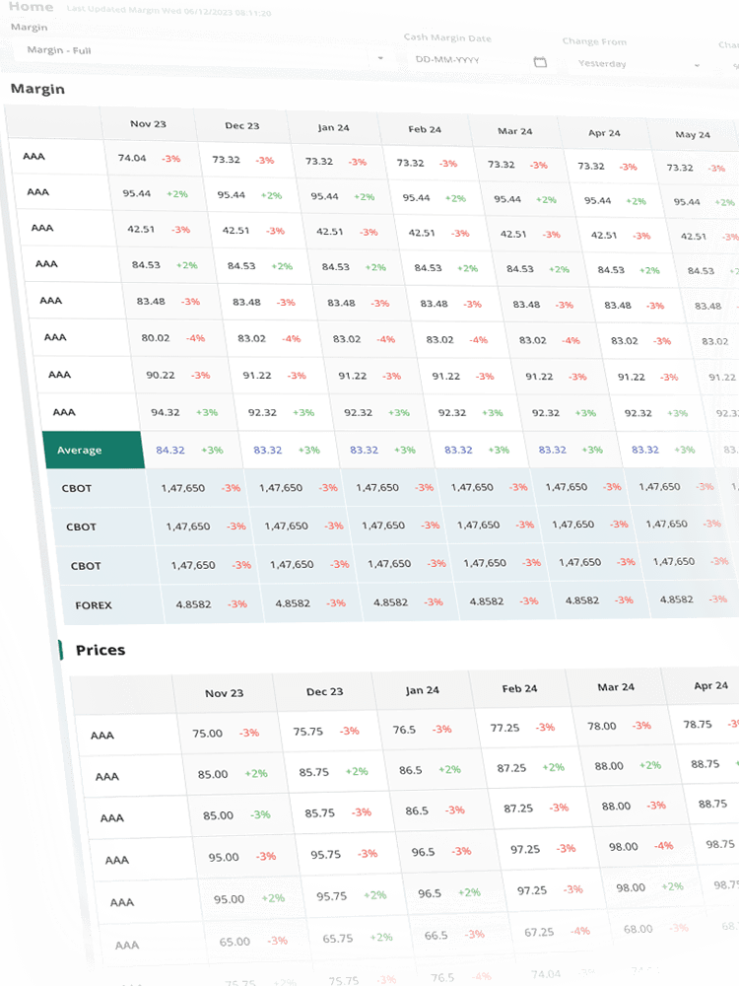Select the Average row label in Margin table

tap(80, 450)
